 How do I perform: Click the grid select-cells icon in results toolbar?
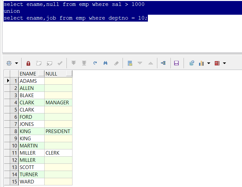tap(9, 63)
